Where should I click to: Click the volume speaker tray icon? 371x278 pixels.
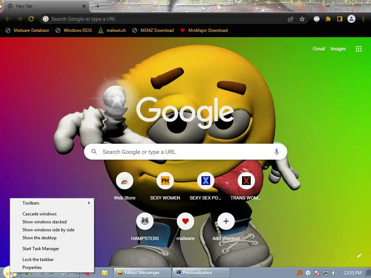click(x=334, y=273)
